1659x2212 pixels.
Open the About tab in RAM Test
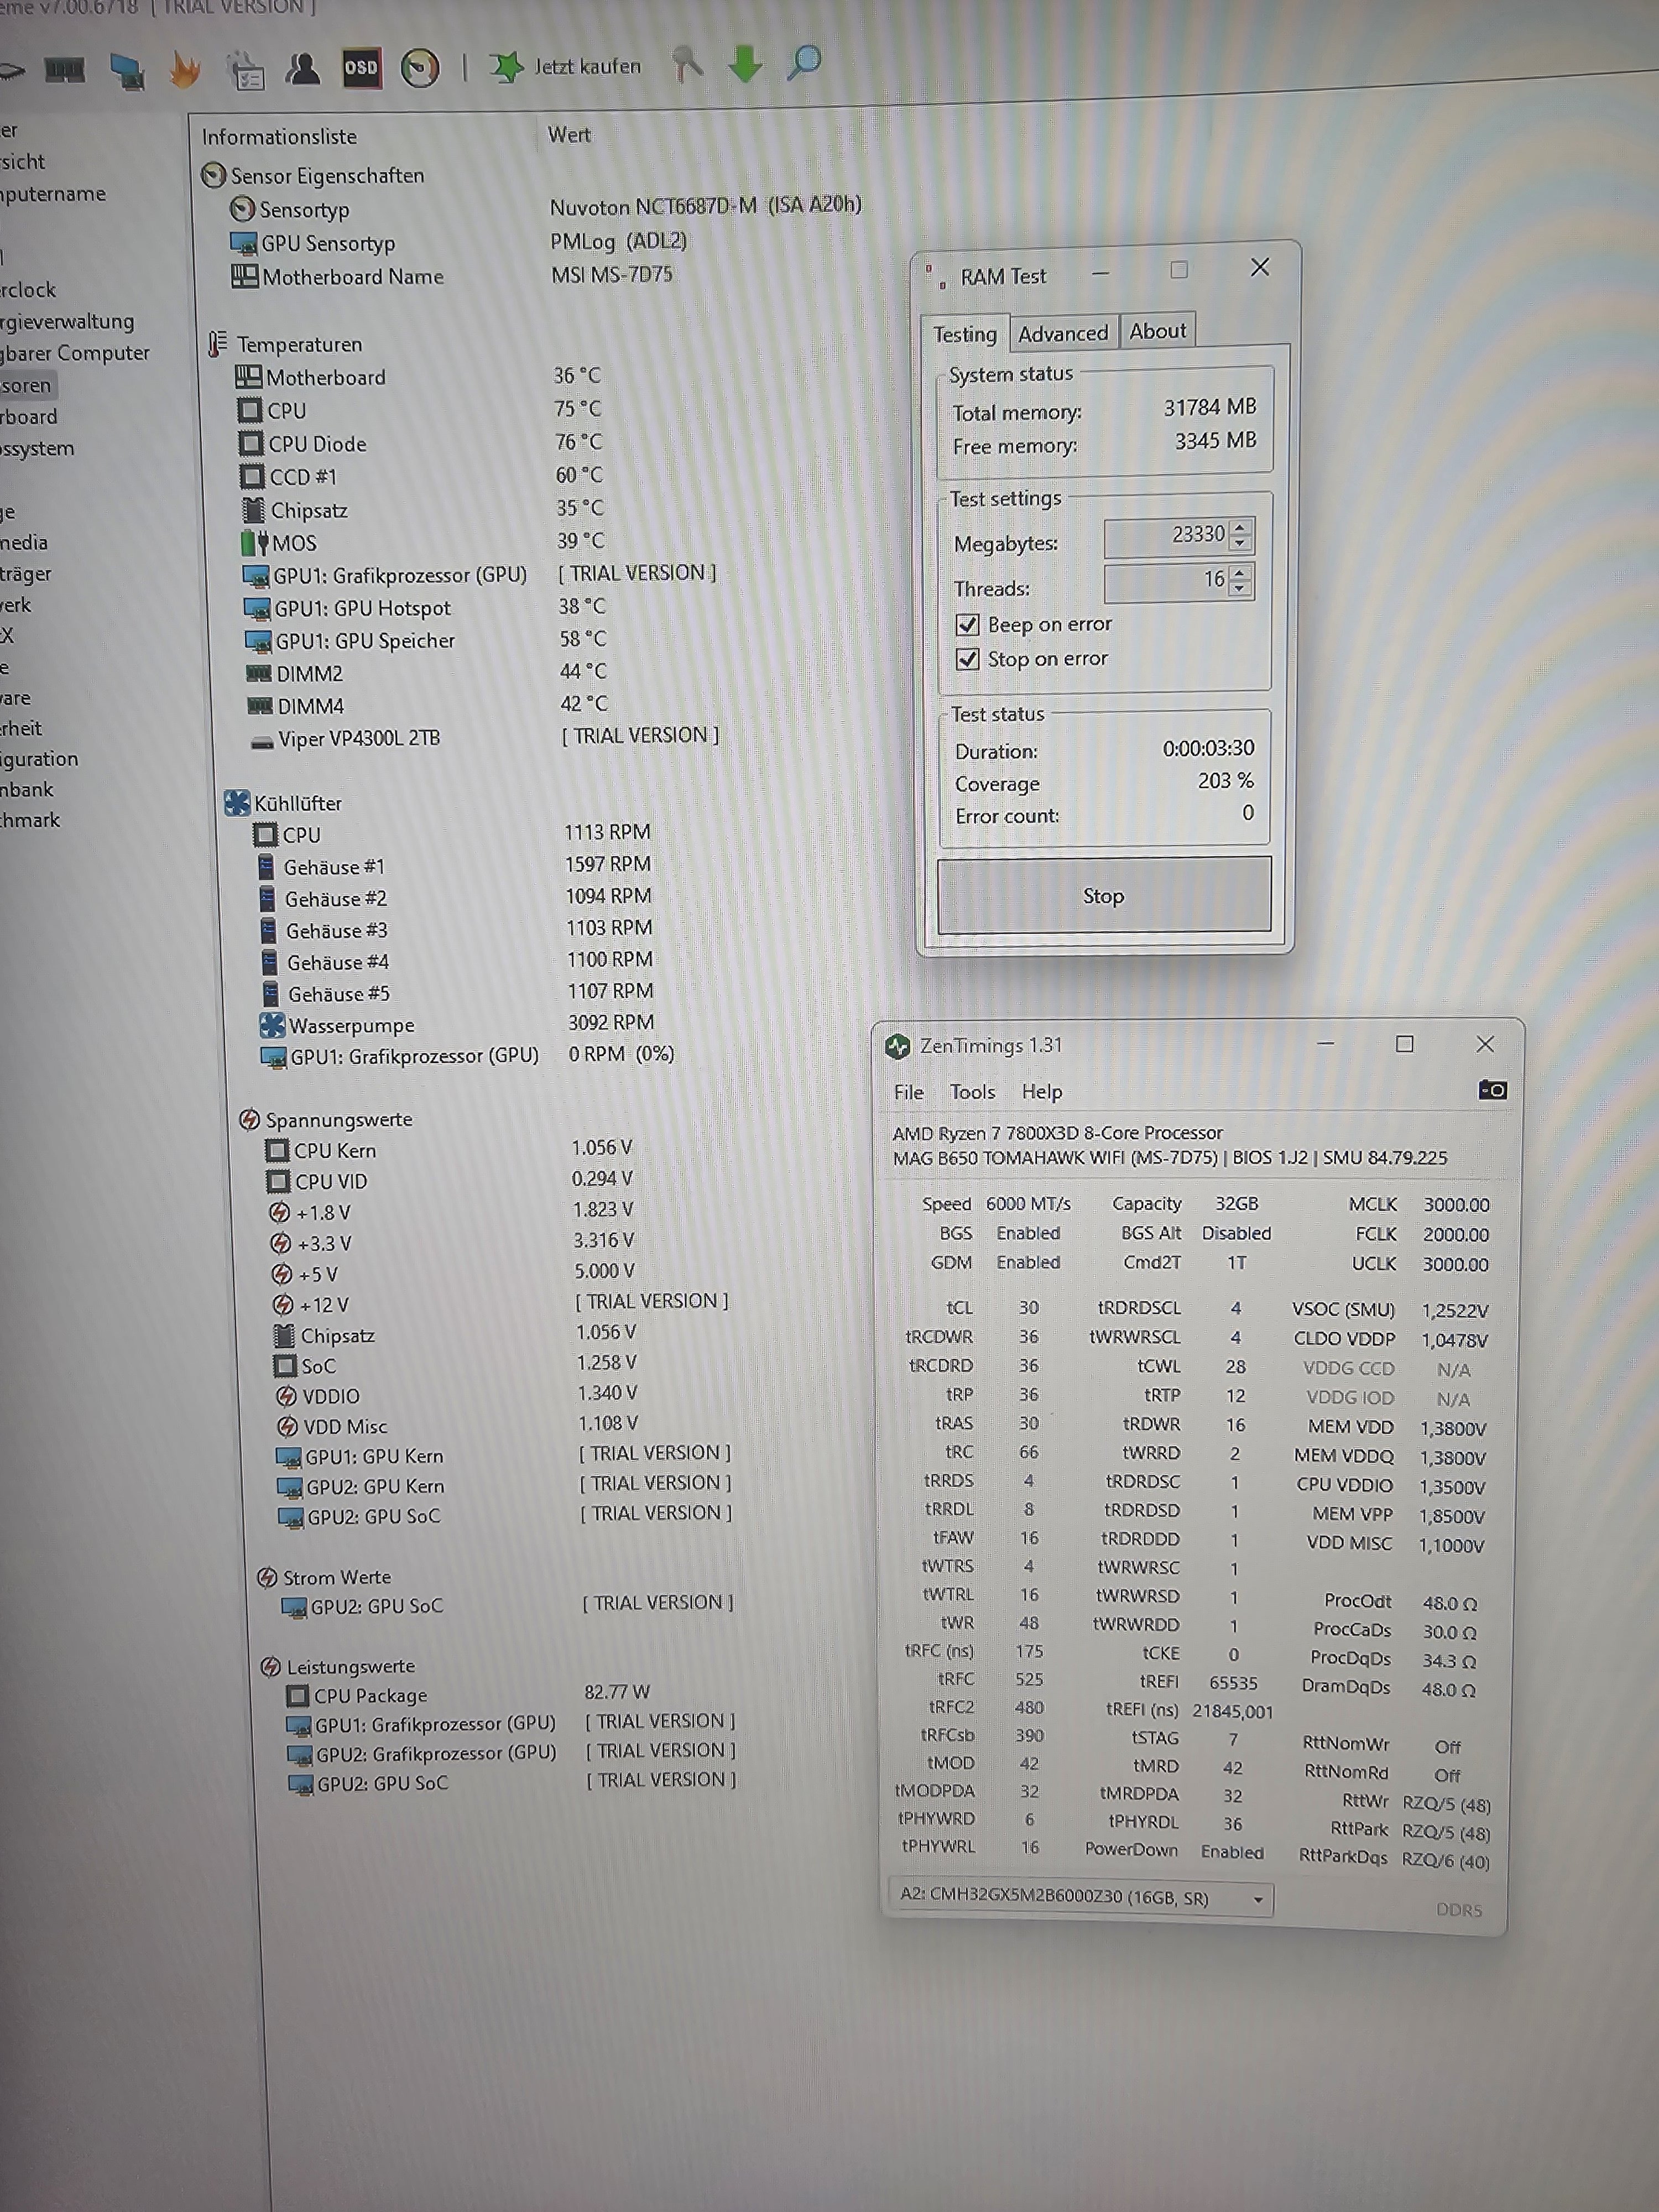click(1157, 331)
